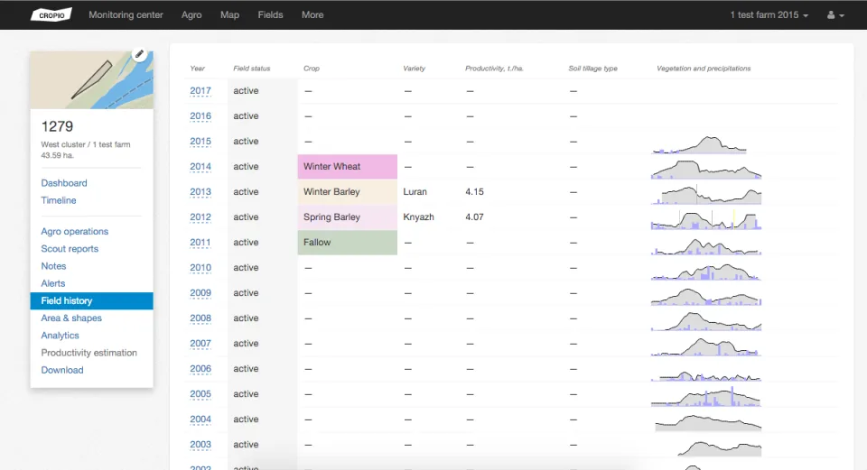Viewport: 867px width, 470px height.
Task: Open the 2005 vegetation and precipitation chart
Action: point(706,396)
